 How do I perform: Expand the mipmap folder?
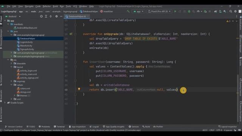(x=11, y=81)
